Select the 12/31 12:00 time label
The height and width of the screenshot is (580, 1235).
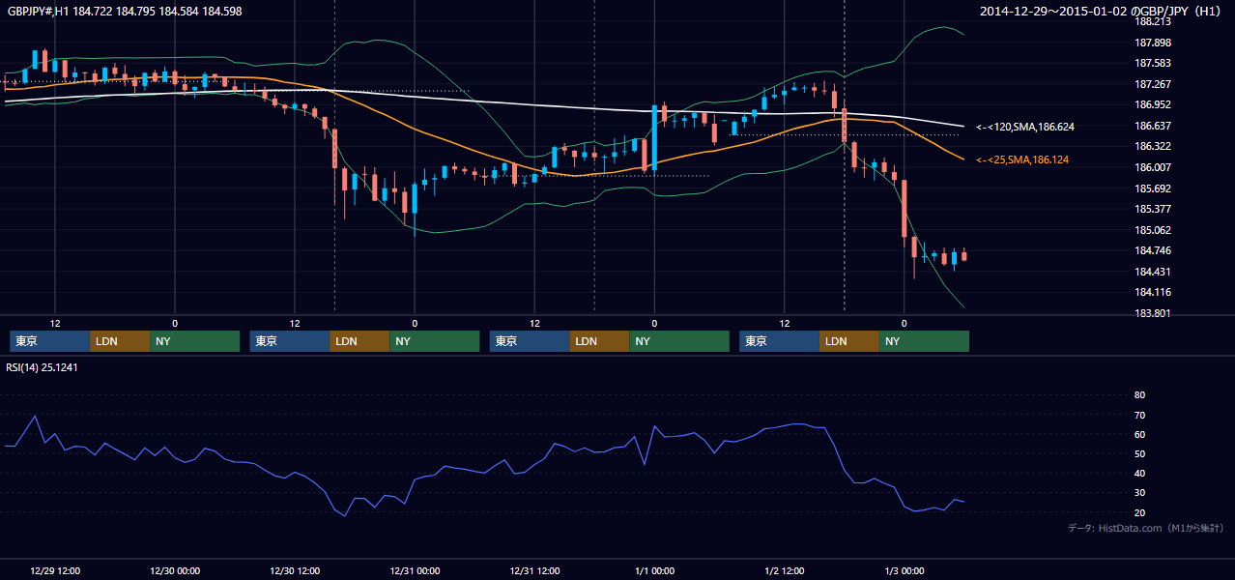click(x=534, y=571)
